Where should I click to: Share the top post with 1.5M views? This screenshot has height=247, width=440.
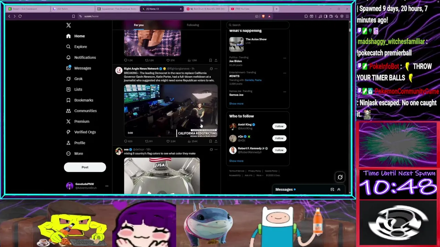[216, 60]
